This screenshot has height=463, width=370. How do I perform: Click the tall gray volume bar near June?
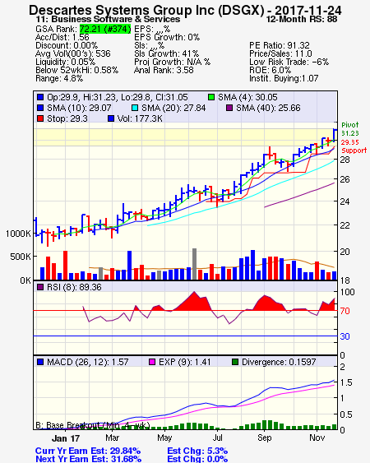194,264
